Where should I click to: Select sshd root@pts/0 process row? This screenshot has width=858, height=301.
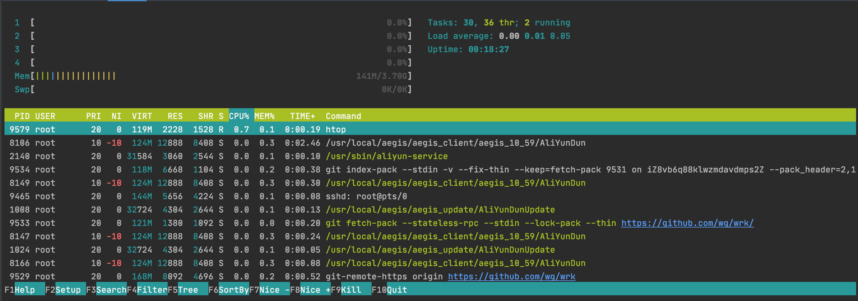[430, 196]
